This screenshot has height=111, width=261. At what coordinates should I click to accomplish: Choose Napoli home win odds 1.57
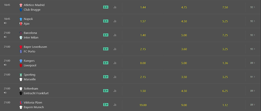coord(143,21)
